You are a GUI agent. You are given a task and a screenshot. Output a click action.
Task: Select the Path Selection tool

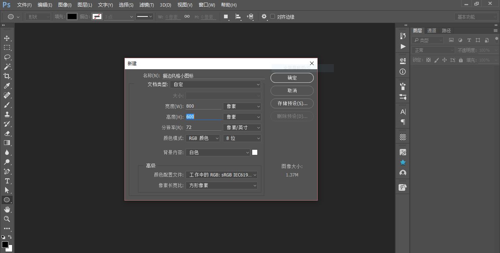(7, 190)
